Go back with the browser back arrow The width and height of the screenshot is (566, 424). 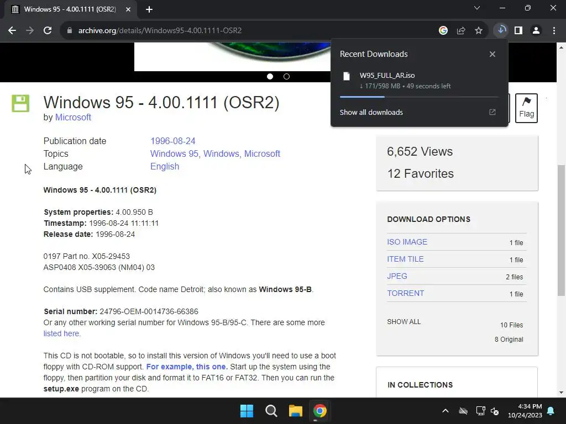pyautogui.click(x=12, y=30)
